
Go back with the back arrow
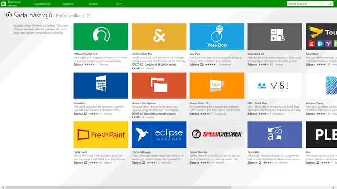(x=9, y=15)
